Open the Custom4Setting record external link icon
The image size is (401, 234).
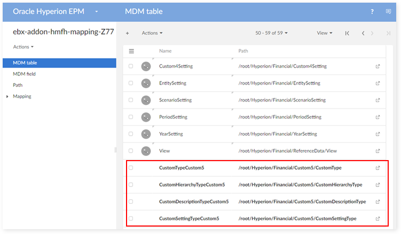(x=378, y=66)
